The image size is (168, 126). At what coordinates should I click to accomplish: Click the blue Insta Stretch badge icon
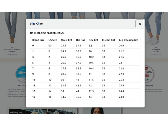click(21, 74)
